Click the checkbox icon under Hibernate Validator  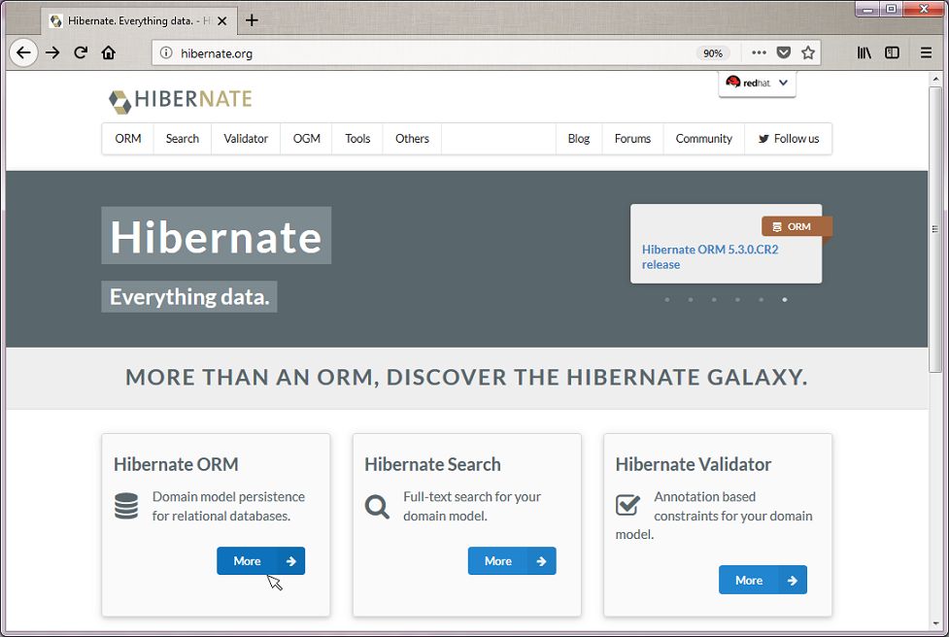(x=627, y=505)
